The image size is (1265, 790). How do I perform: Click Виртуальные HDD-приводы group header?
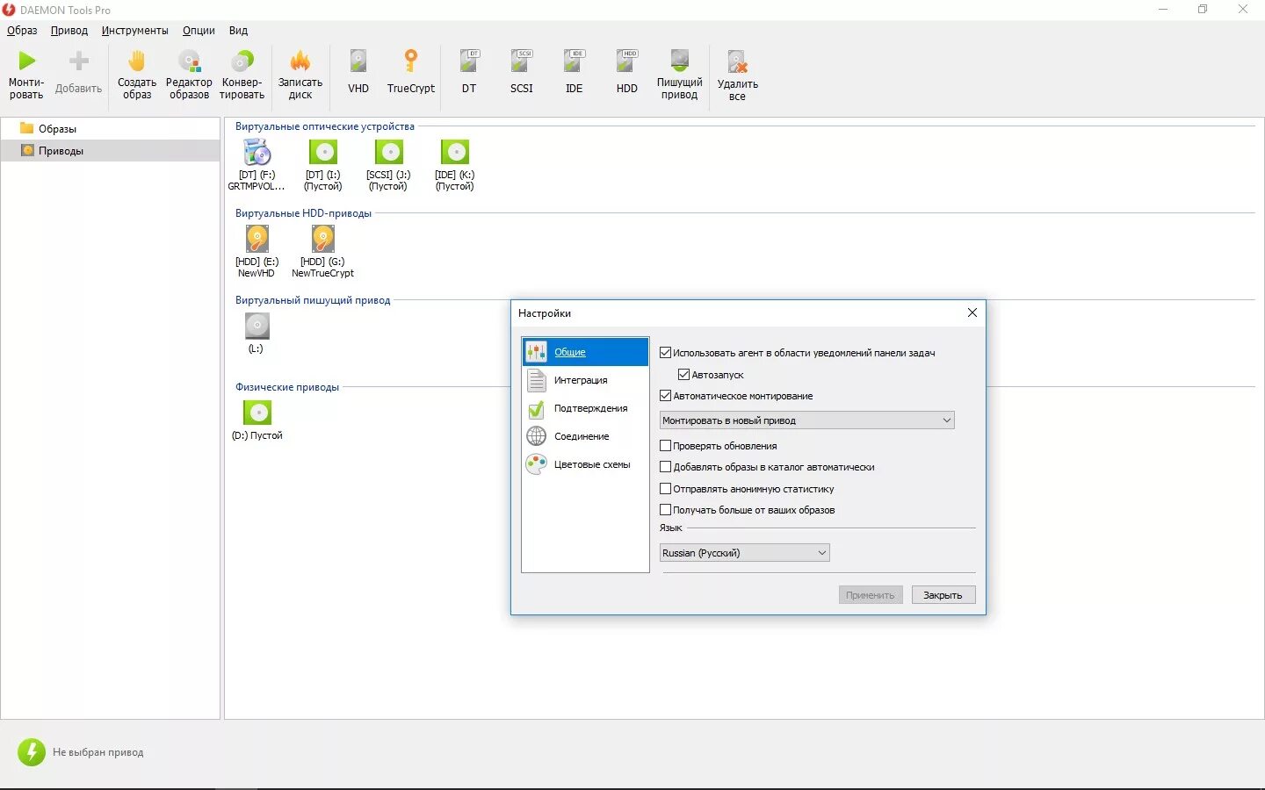tap(303, 213)
